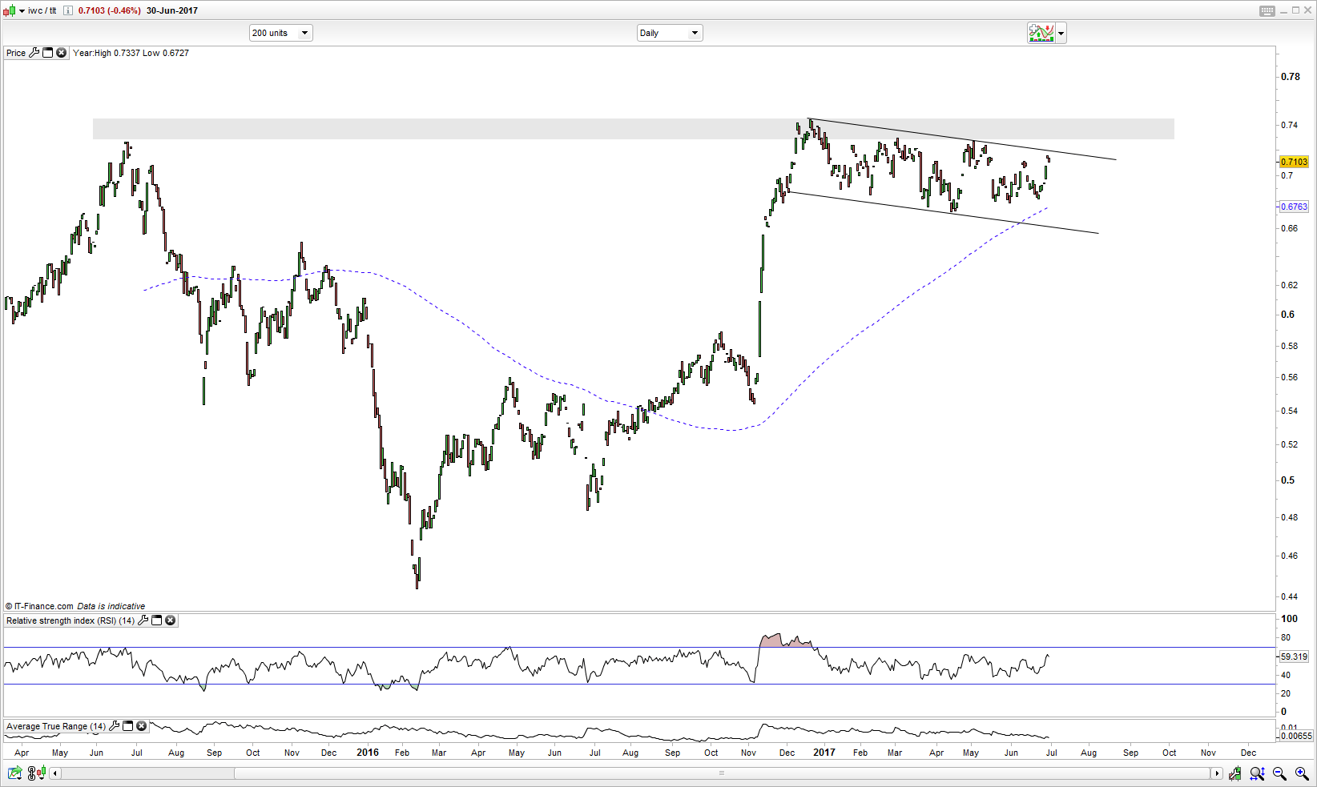1317x787 pixels.
Task: Click the add indicator icon in toolbar
Action: pyautogui.click(x=1041, y=33)
